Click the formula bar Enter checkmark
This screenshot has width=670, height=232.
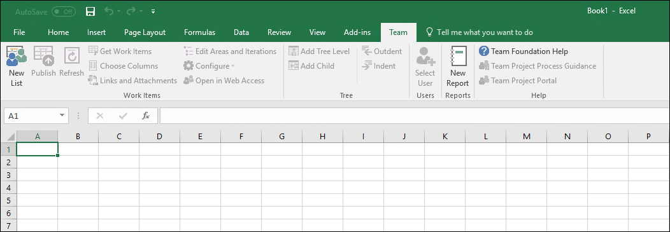(x=124, y=116)
